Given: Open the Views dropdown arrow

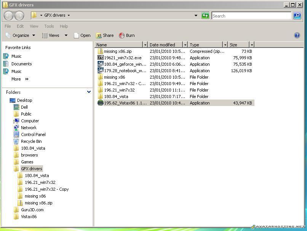Looking at the screenshot, I should [66, 35].
